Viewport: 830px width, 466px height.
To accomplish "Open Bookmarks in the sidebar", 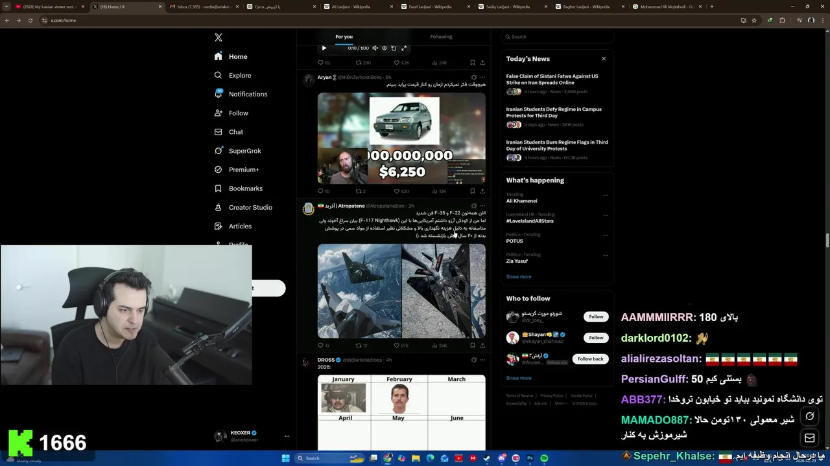I will (x=238, y=188).
